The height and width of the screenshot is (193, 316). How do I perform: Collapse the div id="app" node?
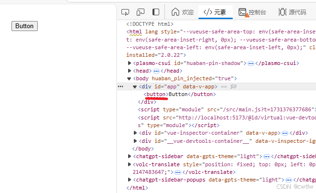[135, 87]
